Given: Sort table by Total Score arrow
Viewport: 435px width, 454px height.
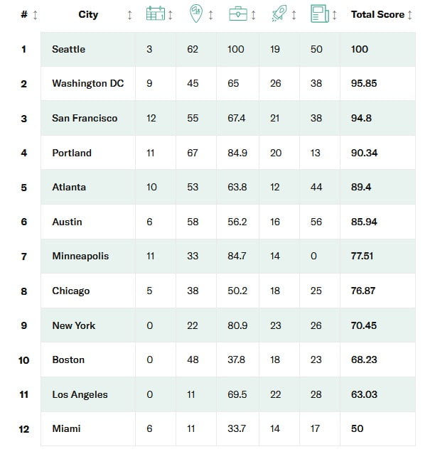Looking at the screenshot, I should click(x=409, y=15).
